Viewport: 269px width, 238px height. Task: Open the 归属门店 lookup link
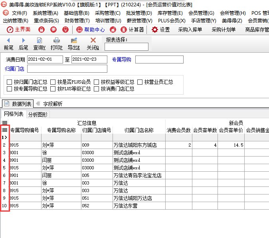(15, 69)
